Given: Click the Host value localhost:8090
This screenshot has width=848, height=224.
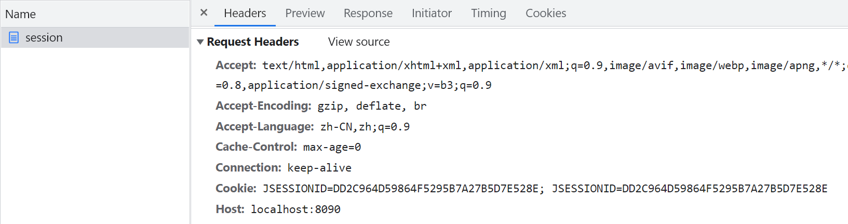Looking at the screenshot, I should point(295,209).
